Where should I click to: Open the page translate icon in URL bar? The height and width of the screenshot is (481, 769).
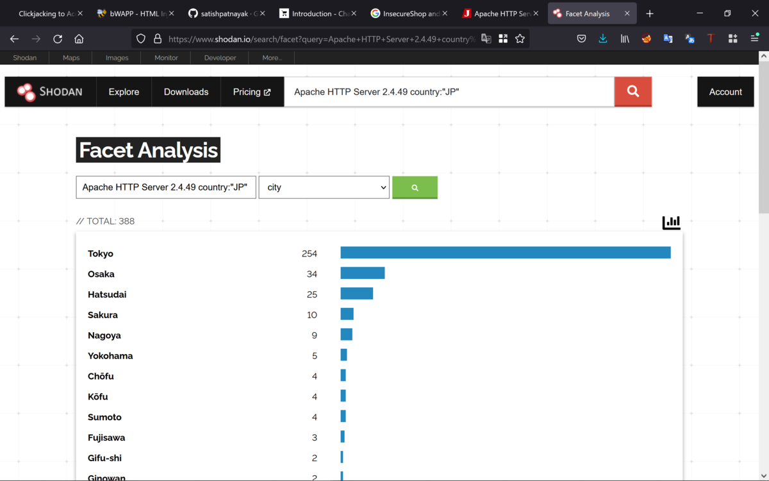(x=486, y=38)
